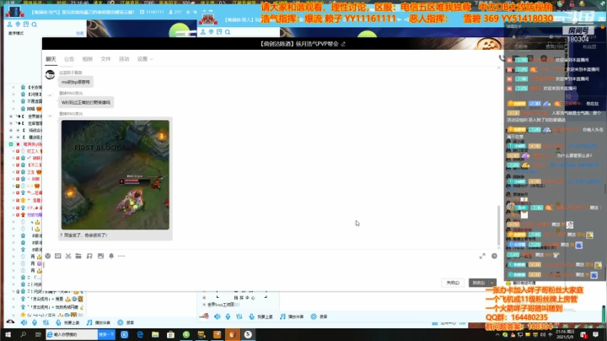Open message history clock icon

(x=494, y=256)
